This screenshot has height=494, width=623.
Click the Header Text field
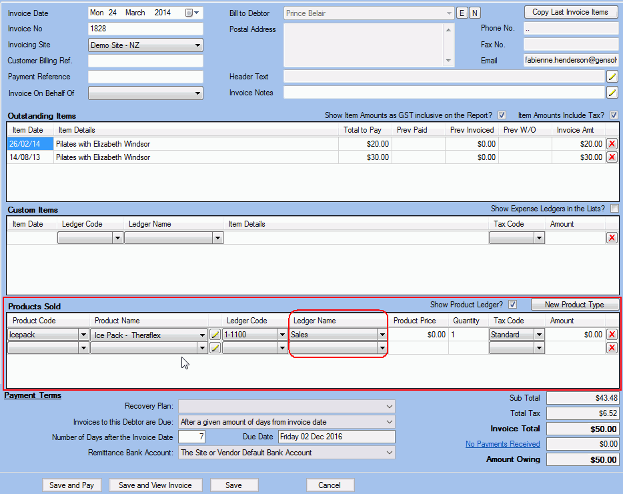pyautogui.click(x=444, y=76)
